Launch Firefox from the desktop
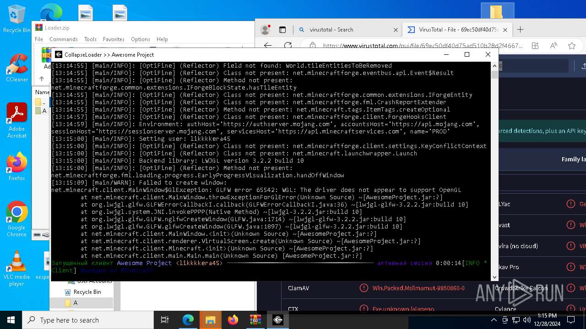Viewport: 586px width, 329px height. [16, 166]
